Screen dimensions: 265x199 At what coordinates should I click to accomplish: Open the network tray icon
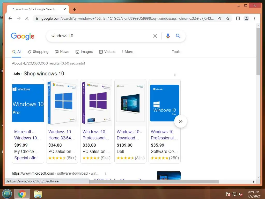click(x=234, y=194)
